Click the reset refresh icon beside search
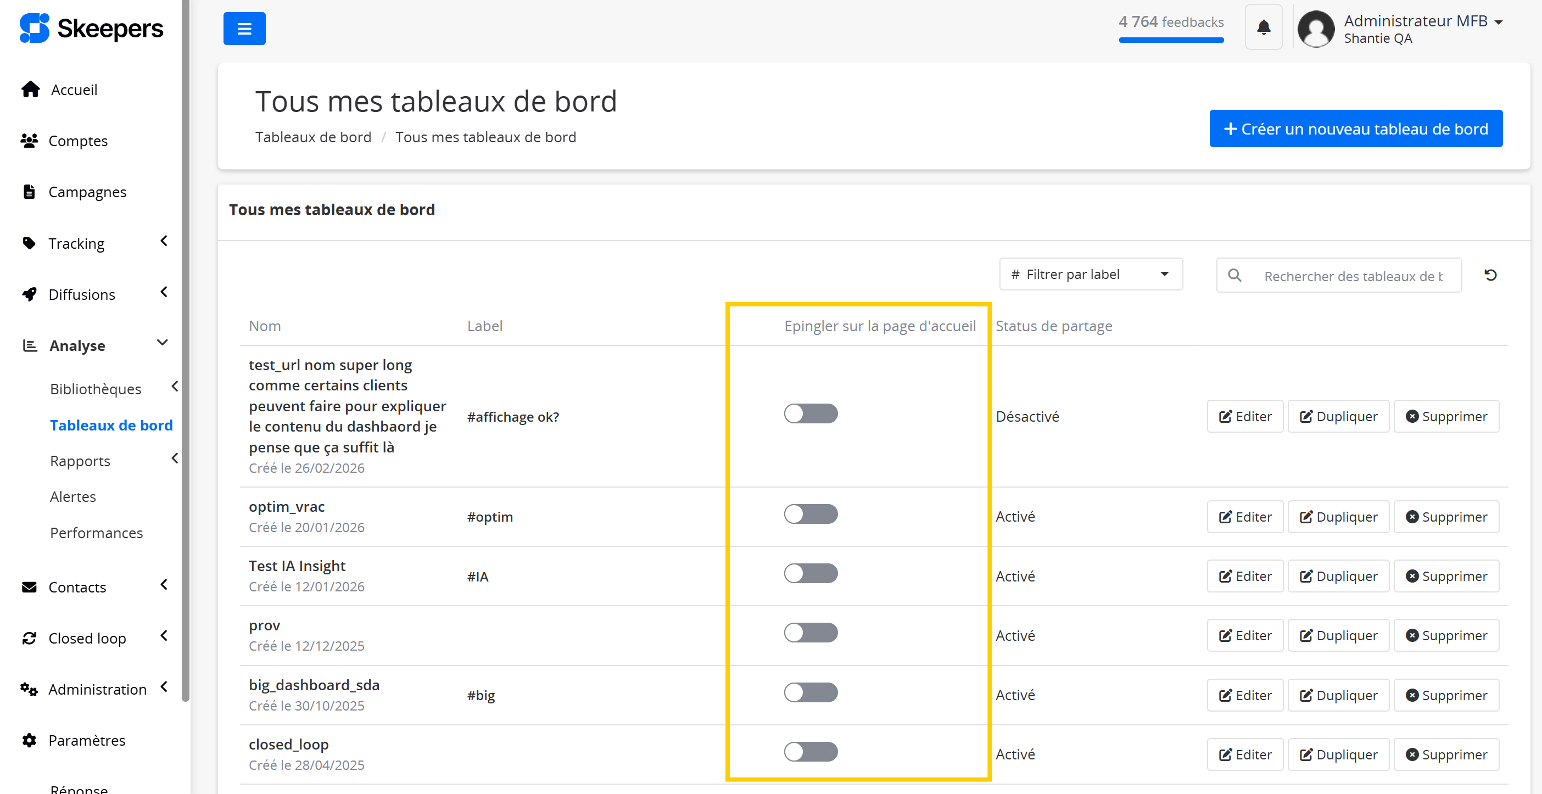Image resolution: width=1542 pixels, height=794 pixels. tap(1490, 275)
